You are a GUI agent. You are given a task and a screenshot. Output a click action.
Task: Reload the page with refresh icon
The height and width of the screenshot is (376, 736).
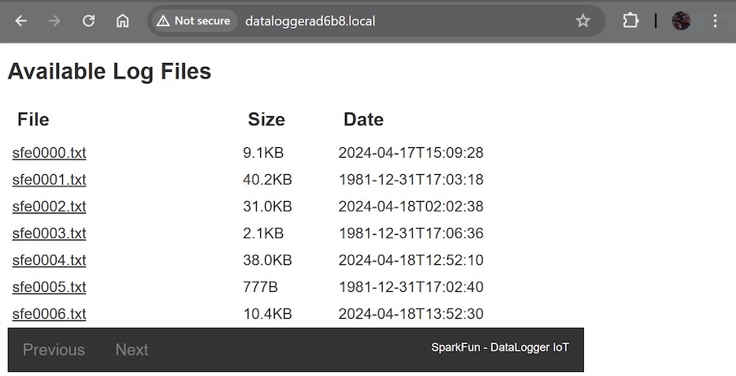[88, 20]
